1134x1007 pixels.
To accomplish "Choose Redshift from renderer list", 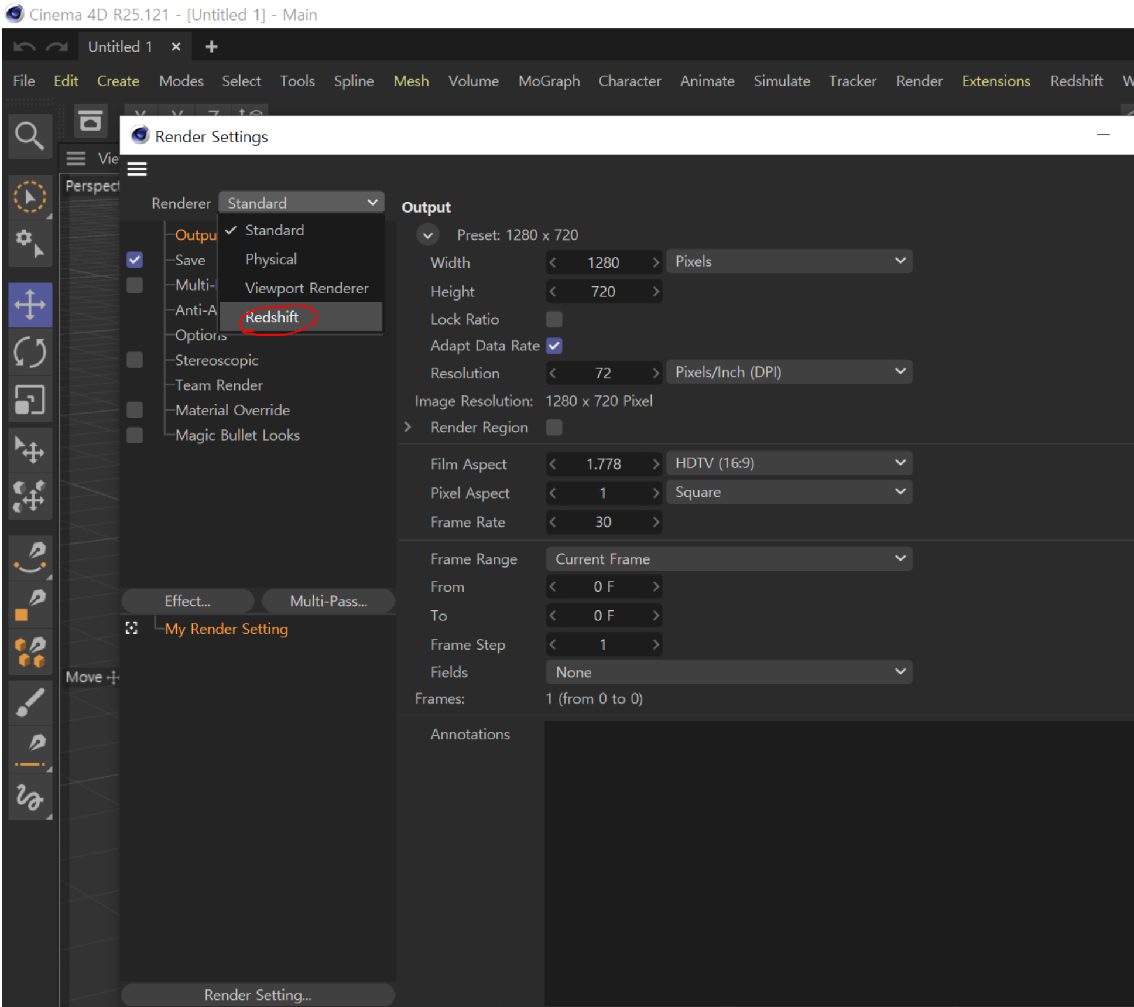I will pyautogui.click(x=302, y=317).
